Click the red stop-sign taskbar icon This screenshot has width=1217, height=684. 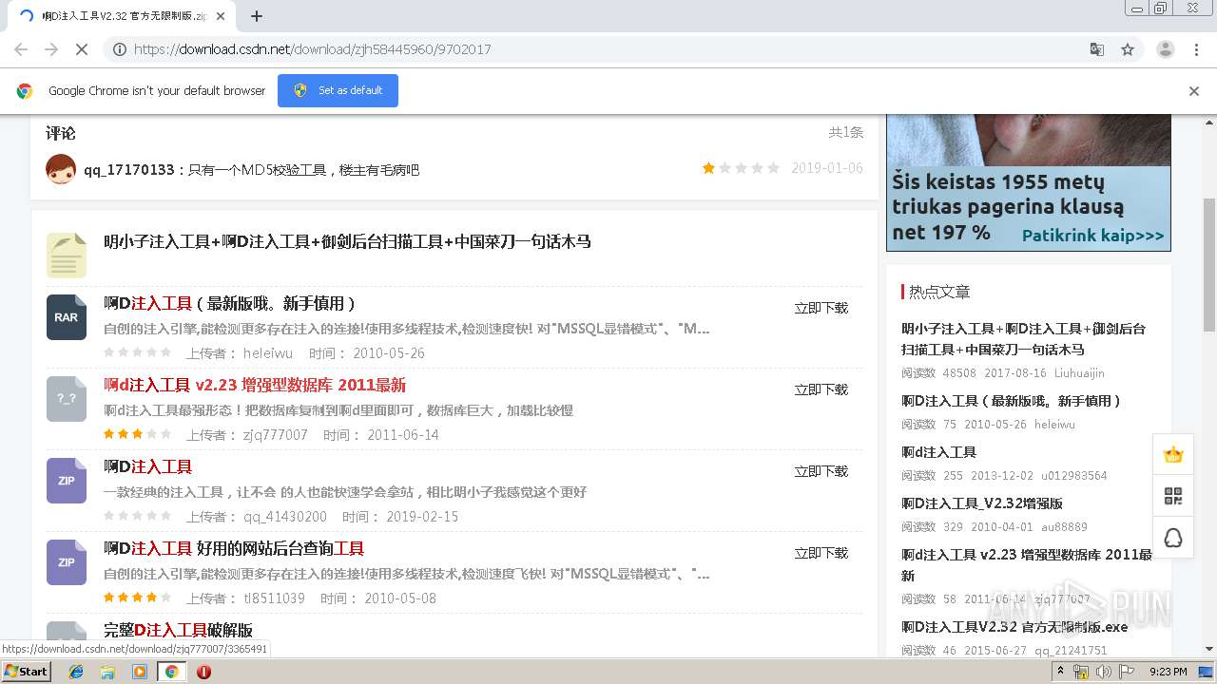pyautogui.click(x=203, y=672)
